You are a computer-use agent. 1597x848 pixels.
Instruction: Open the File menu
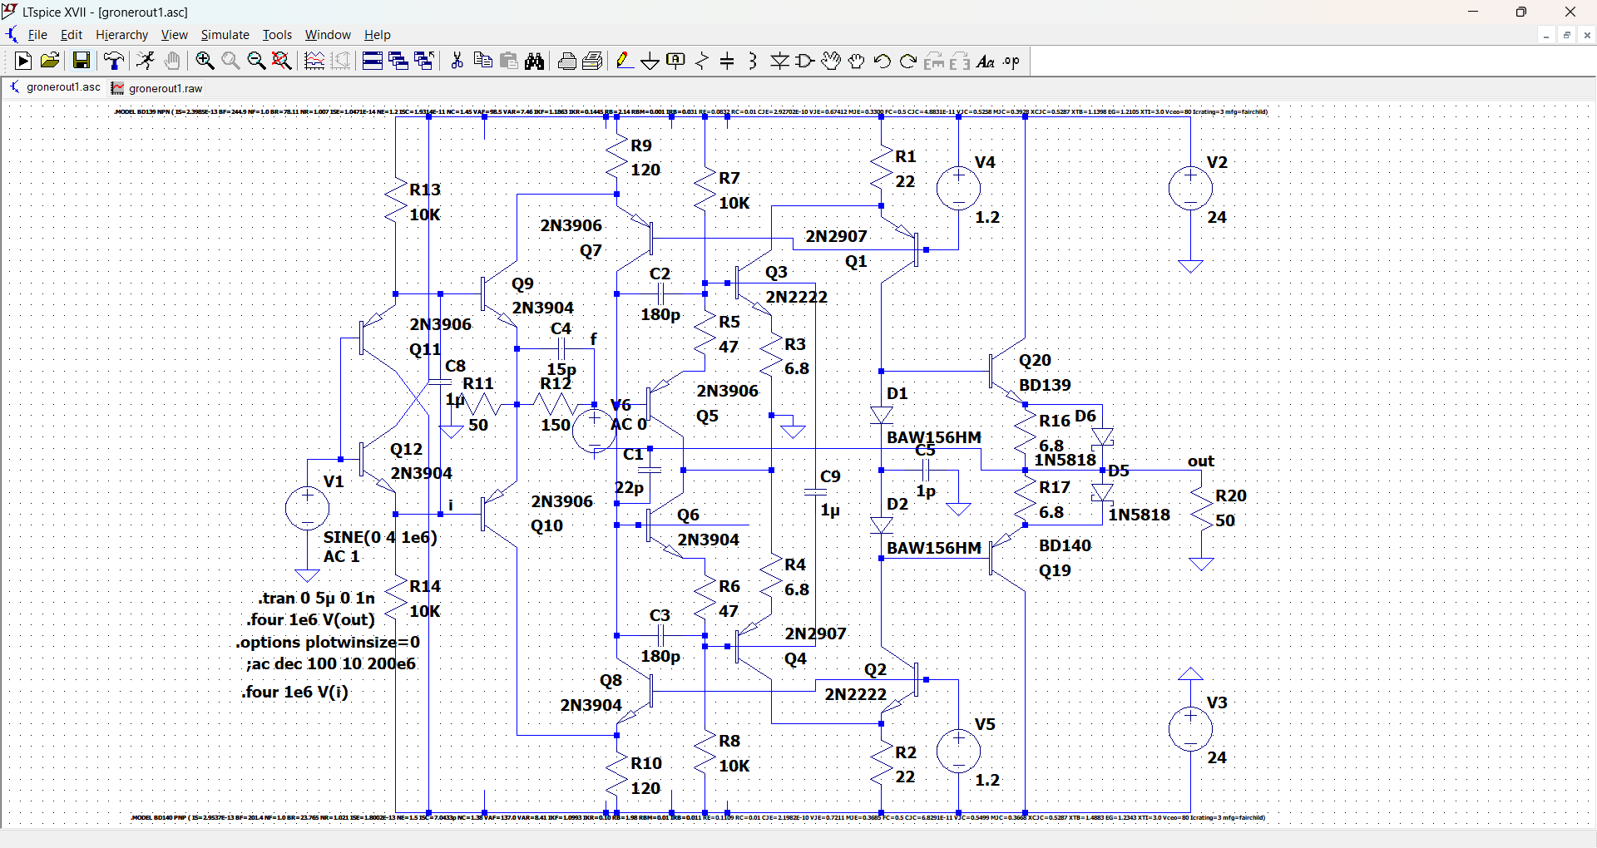[37, 35]
